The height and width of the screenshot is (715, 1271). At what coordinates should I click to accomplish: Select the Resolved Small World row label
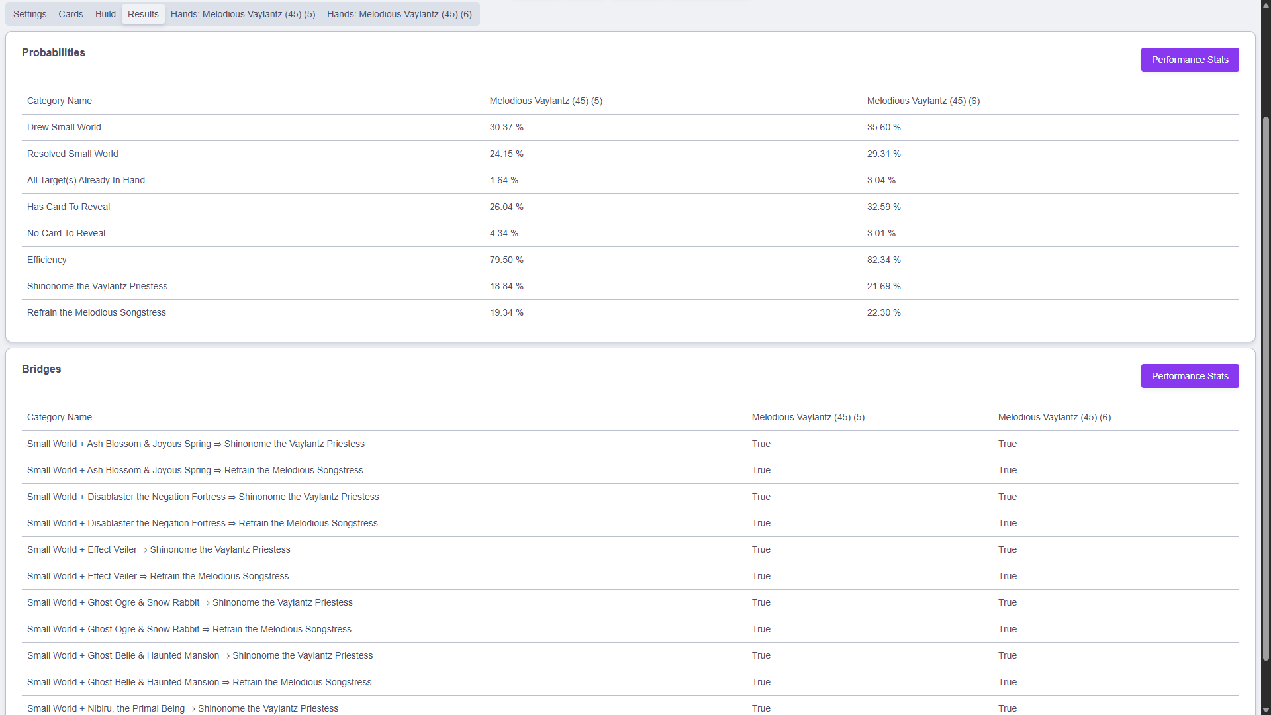point(73,154)
